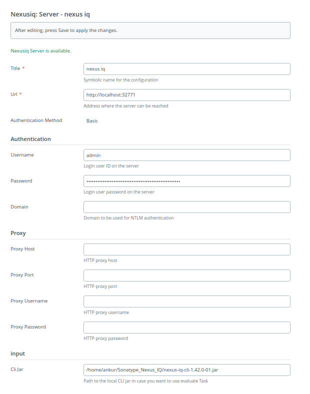Click the Authentication section heading

click(x=30, y=139)
